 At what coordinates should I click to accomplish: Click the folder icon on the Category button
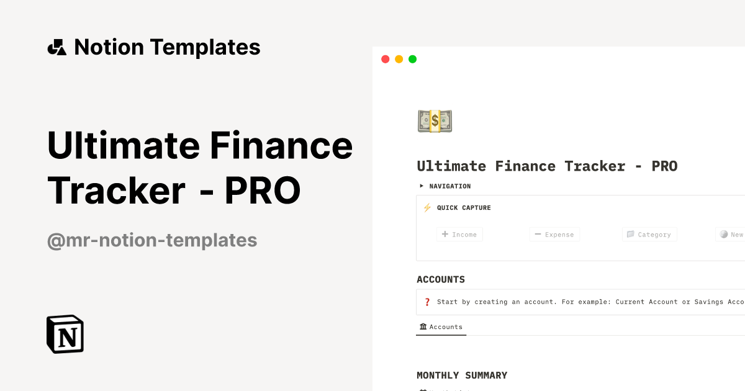click(630, 234)
